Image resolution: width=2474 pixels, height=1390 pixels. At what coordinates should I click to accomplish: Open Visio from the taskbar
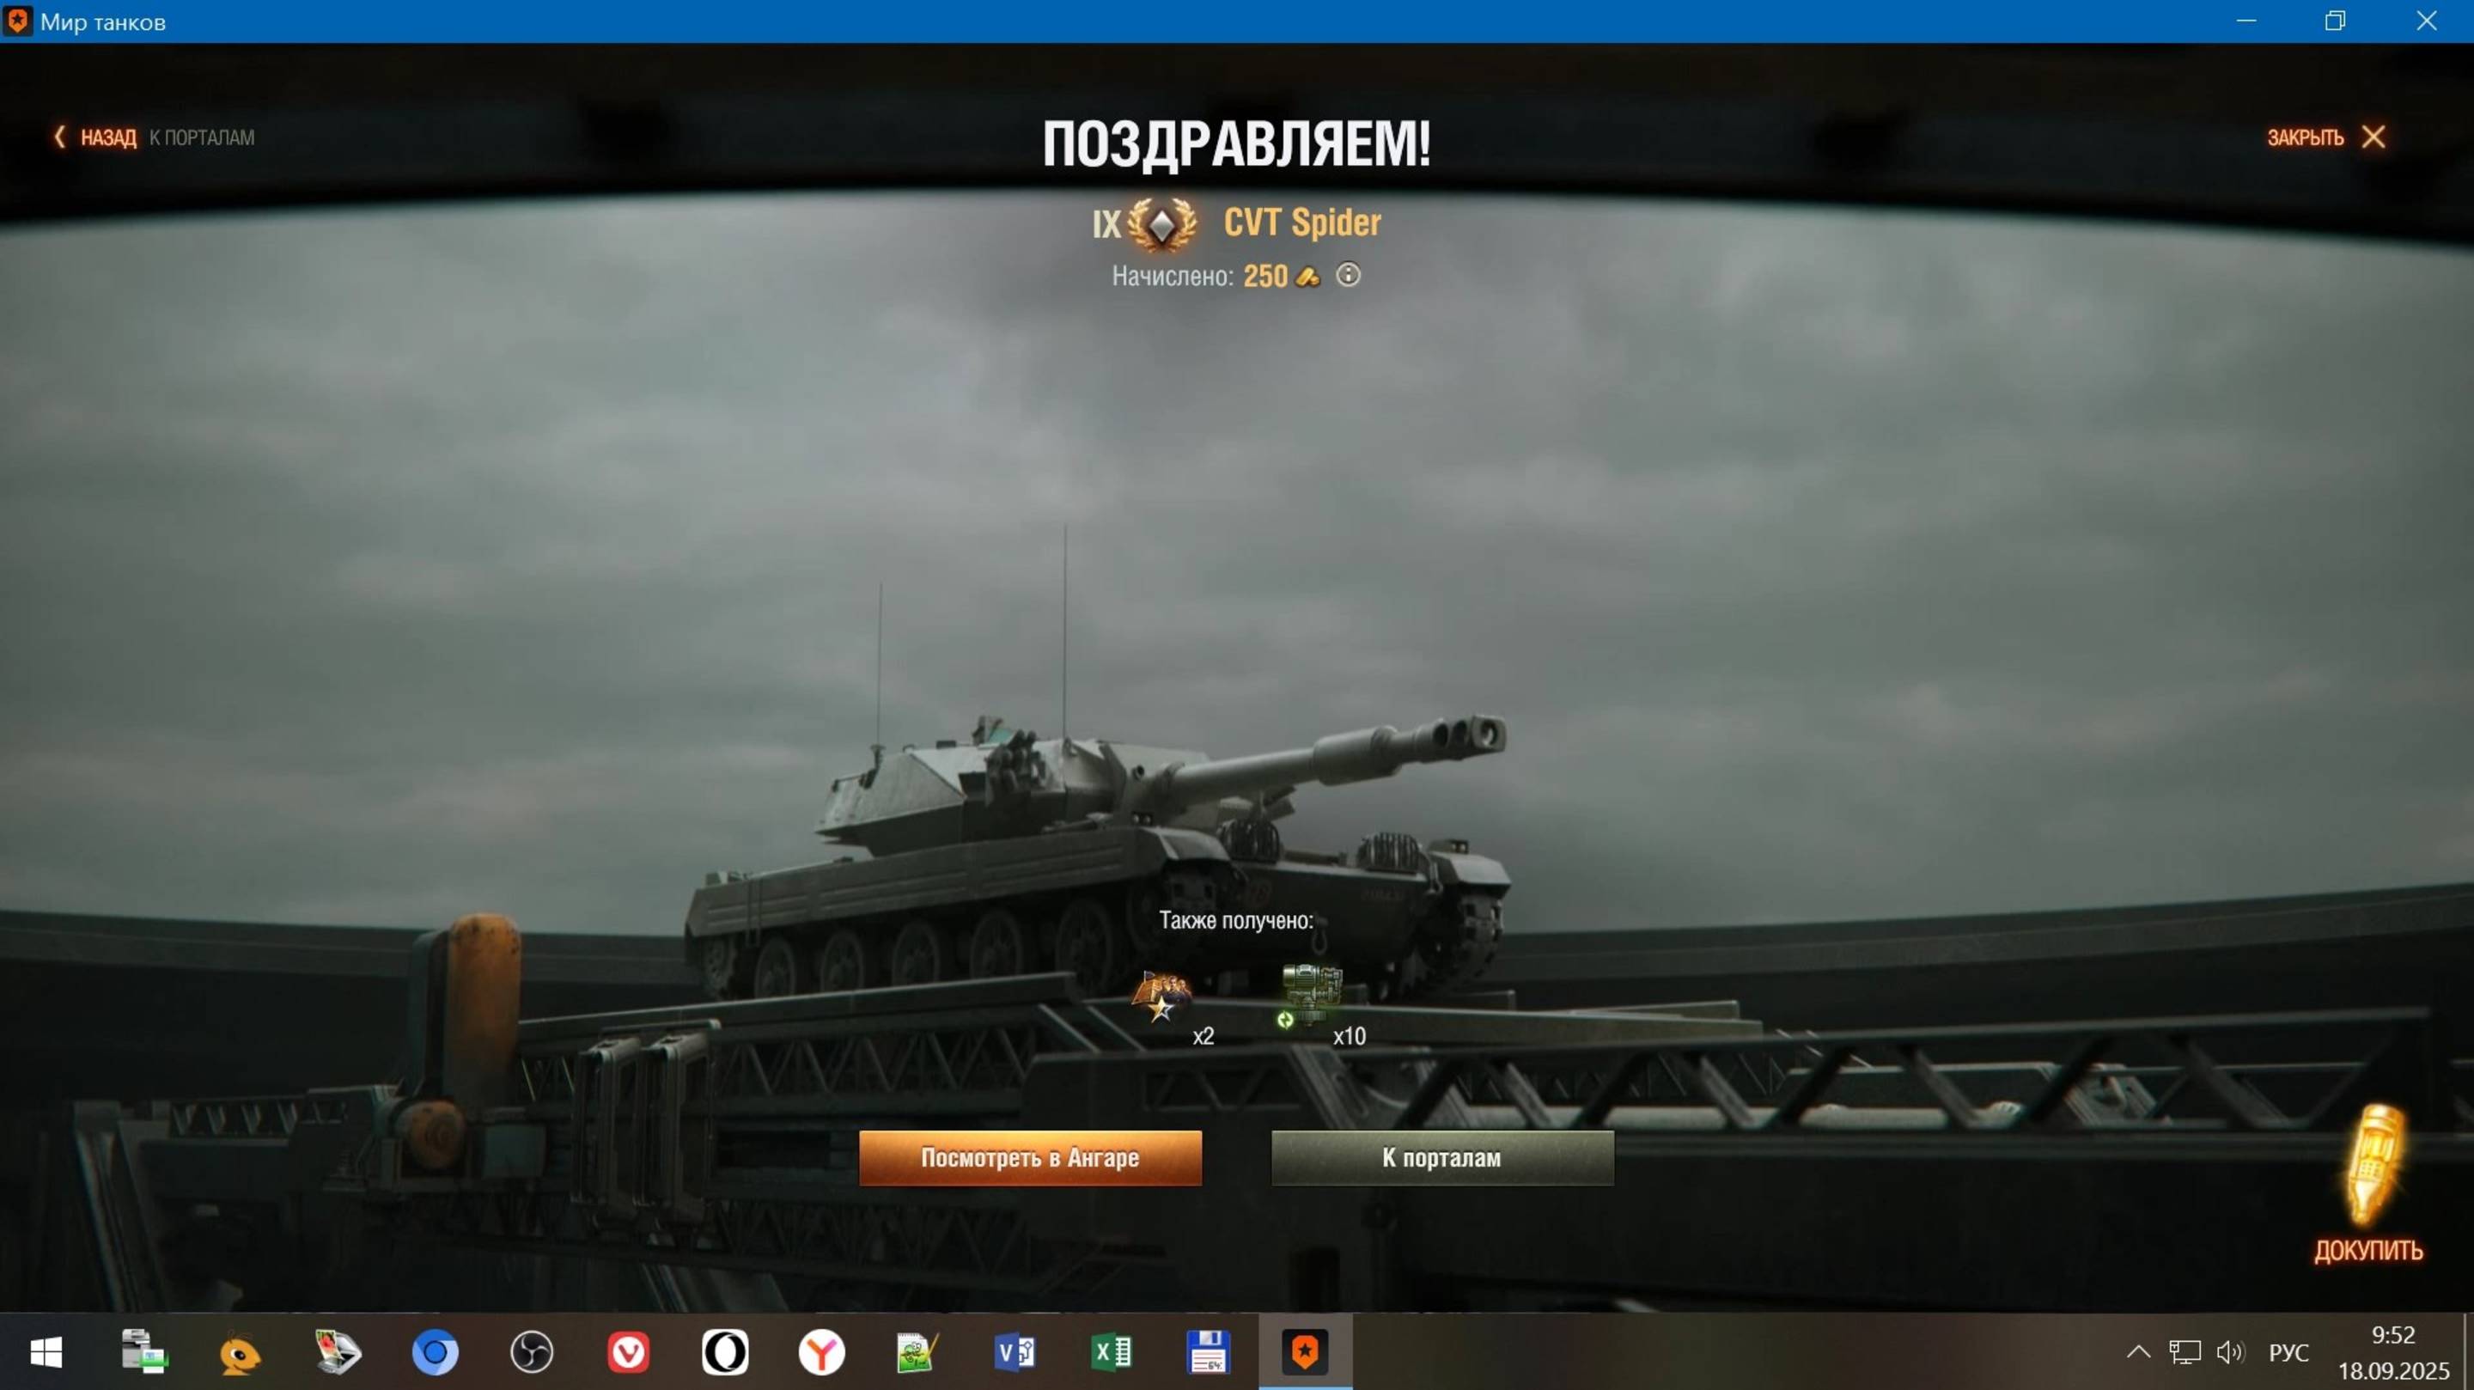pos(1015,1352)
